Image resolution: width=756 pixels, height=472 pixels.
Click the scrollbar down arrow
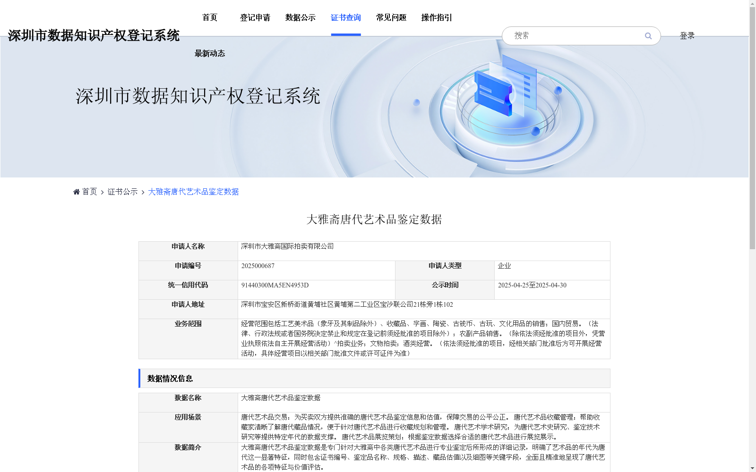(x=752, y=468)
